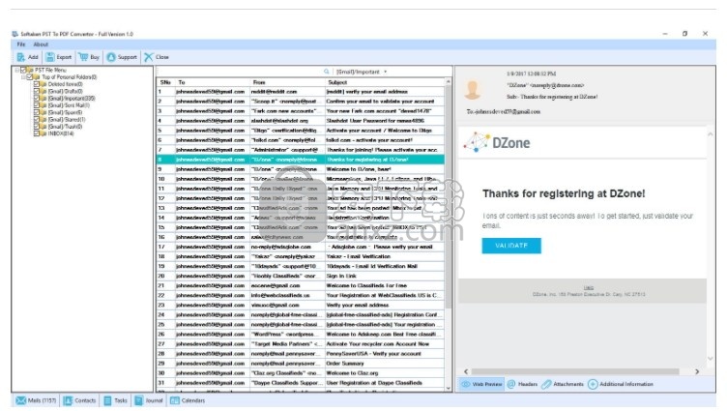Open the Calendars view
The height and width of the screenshot is (411, 727).
[188, 400]
